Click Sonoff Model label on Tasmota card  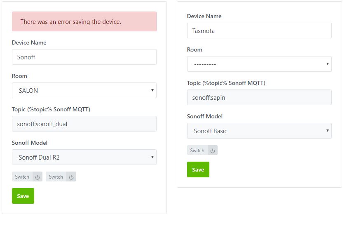coord(205,116)
